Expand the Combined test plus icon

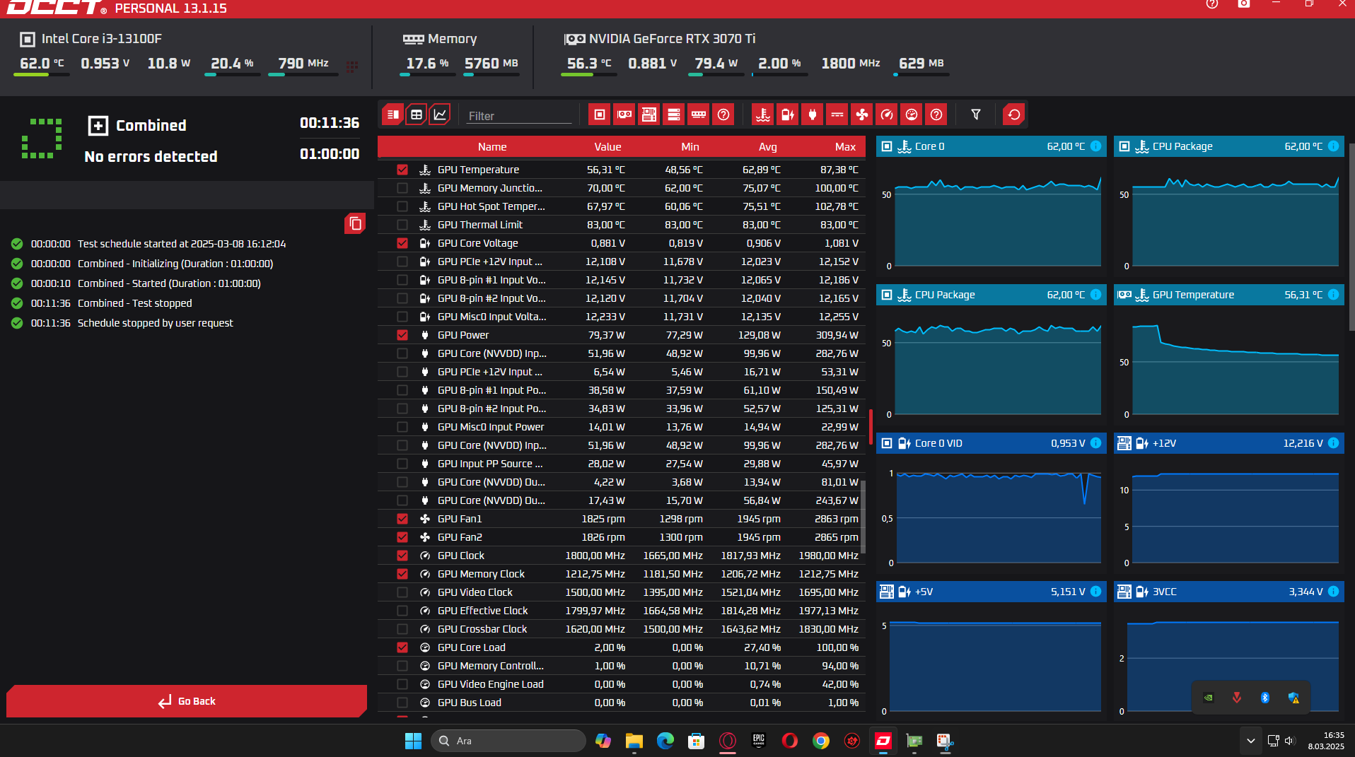click(x=98, y=126)
